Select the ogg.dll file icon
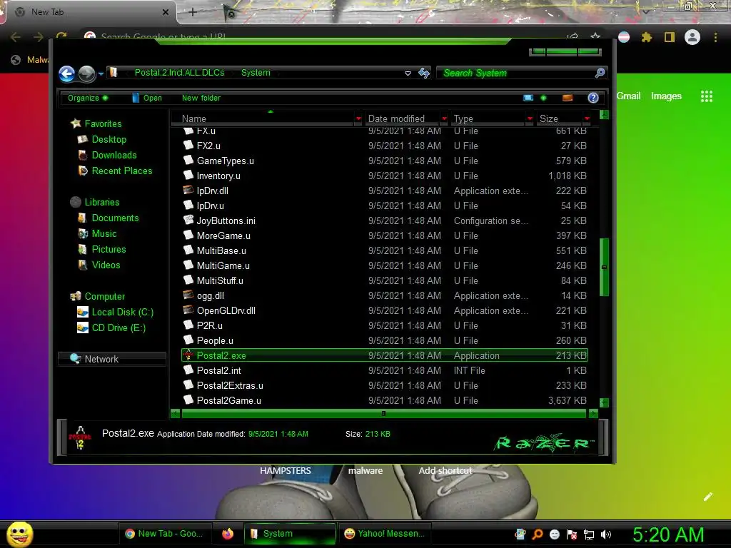The height and width of the screenshot is (548, 731). click(188, 295)
